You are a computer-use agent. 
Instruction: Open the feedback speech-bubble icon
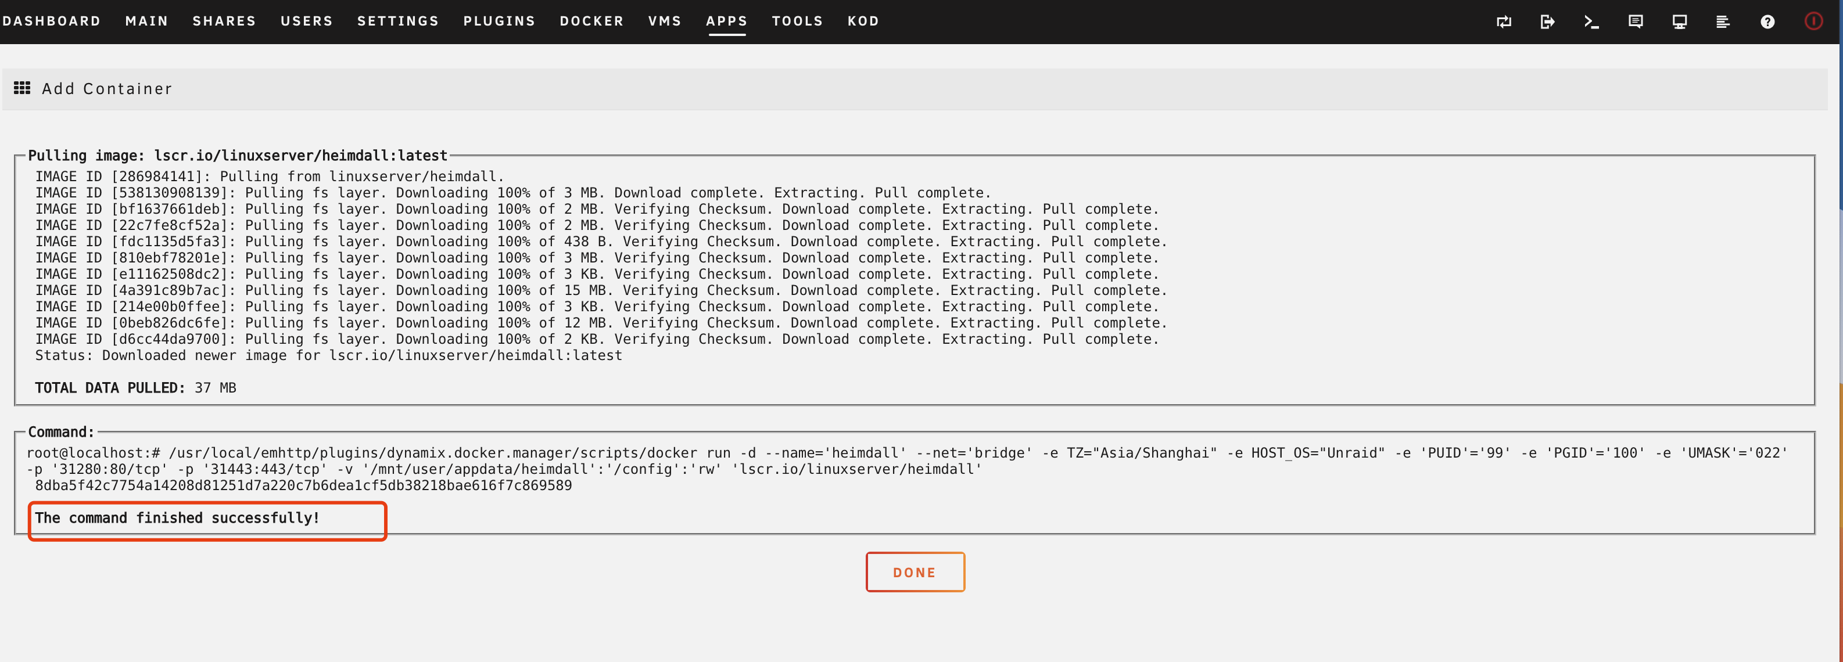[1636, 21]
